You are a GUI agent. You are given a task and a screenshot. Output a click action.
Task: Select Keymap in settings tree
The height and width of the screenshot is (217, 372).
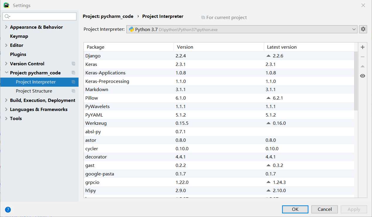click(x=19, y=36)
